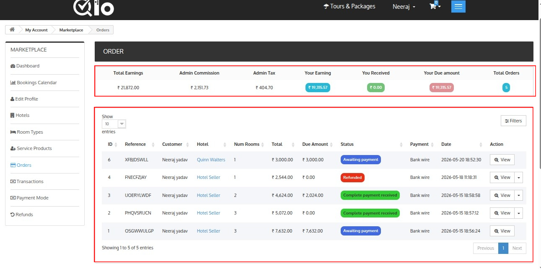Click Complete payment received badge for UOERYLWDF
The height and width of the screenshot is (269, 541).
(370, 195)
